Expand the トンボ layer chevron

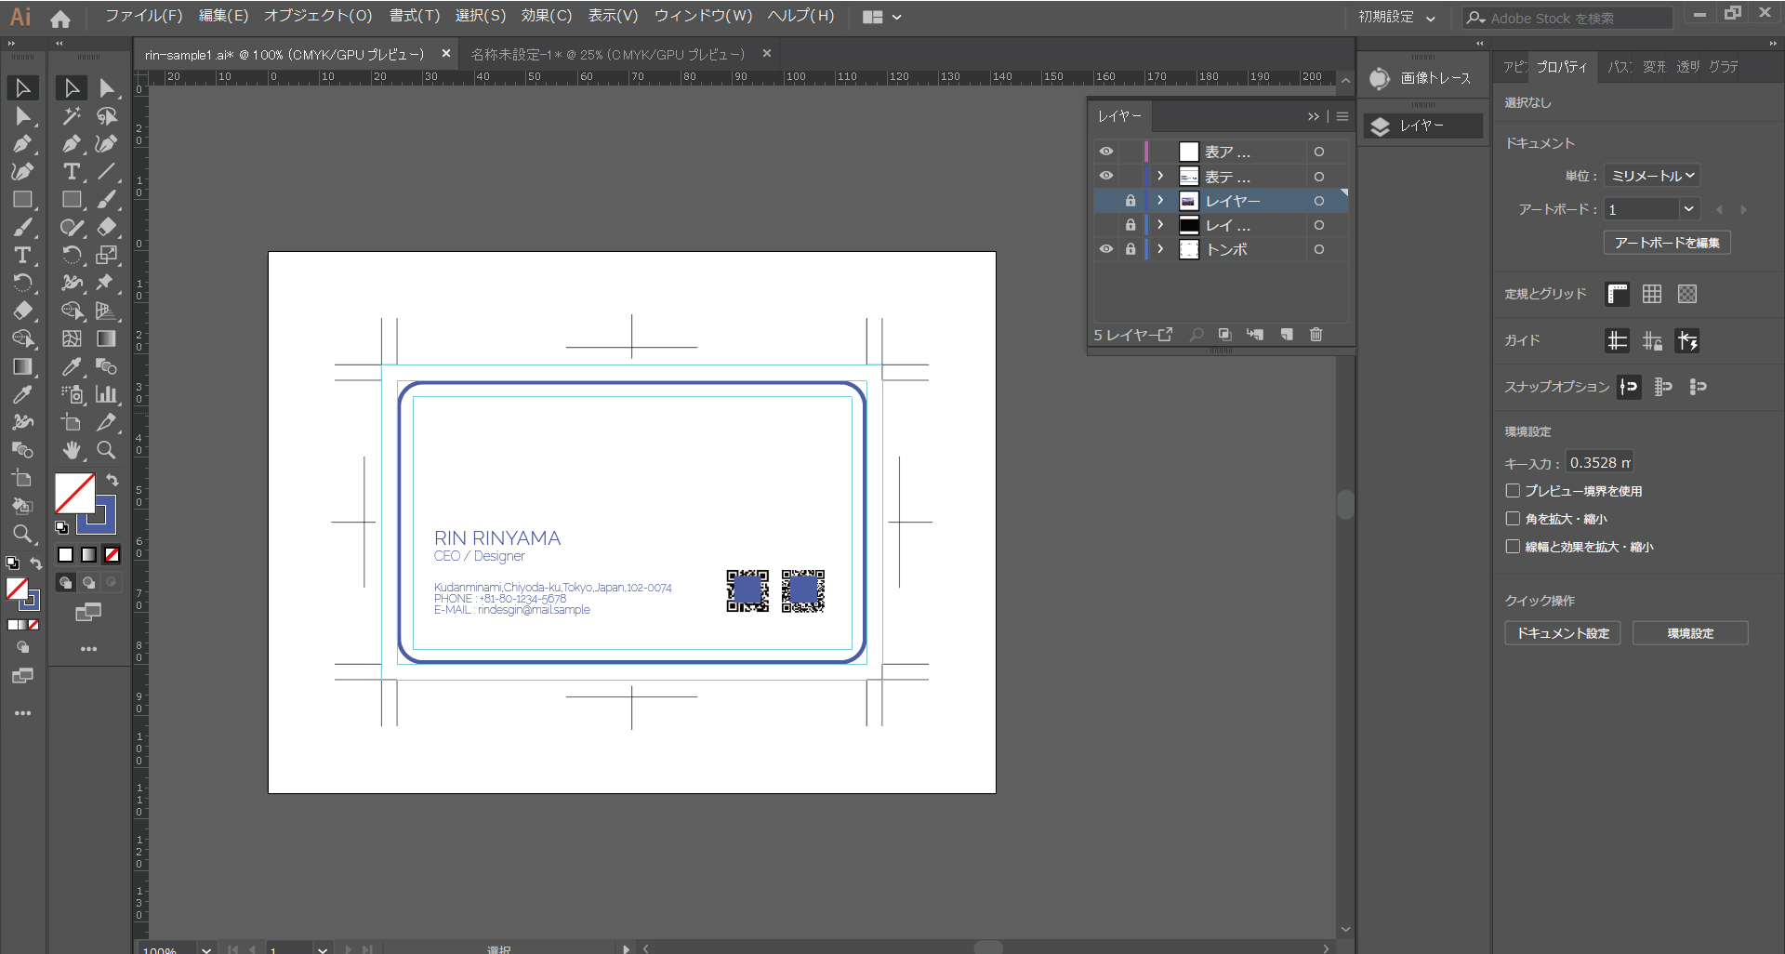1160,249
